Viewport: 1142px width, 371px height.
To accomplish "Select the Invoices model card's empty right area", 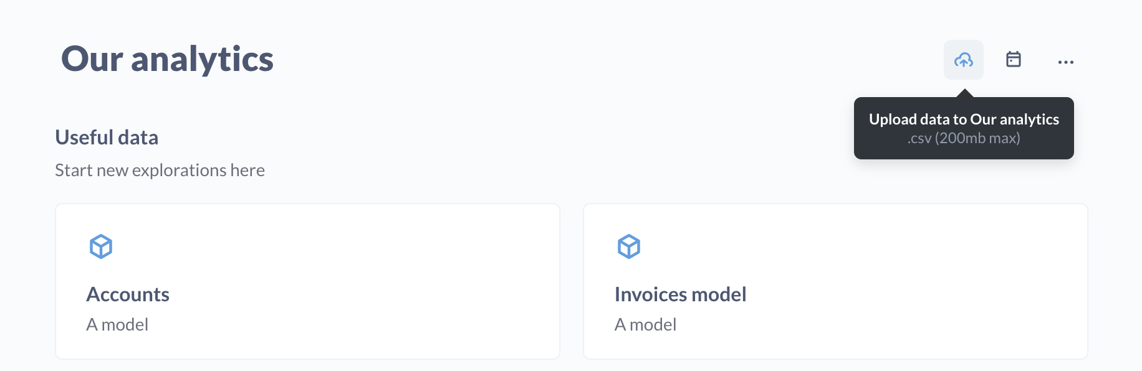I will [935, 281].
